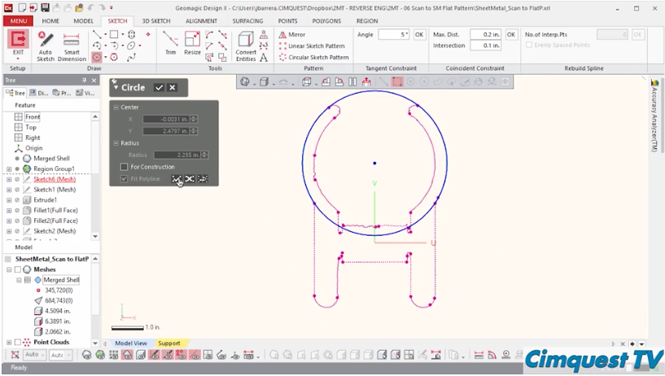Screen dimensions: 665x376
Task: Open the Line tool dropdown arrow
Action: 105,35
